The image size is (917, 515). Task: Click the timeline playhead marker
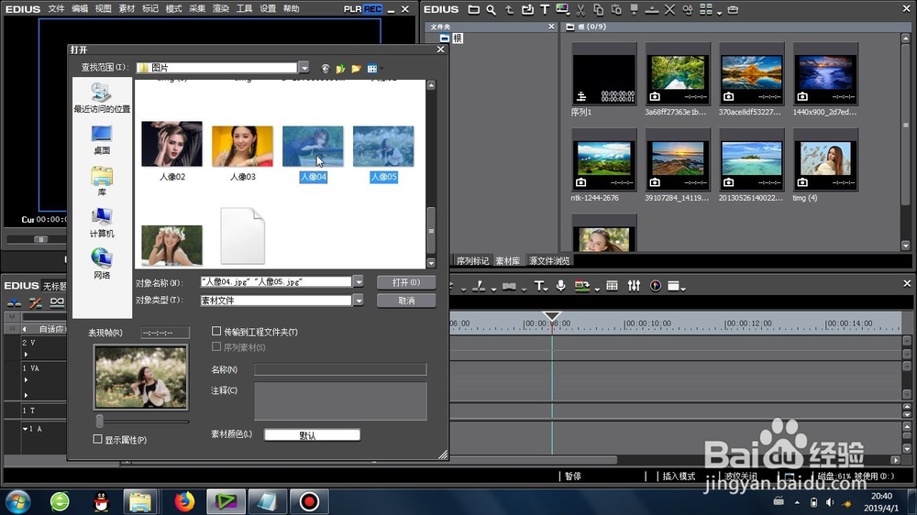click(551, 316)
